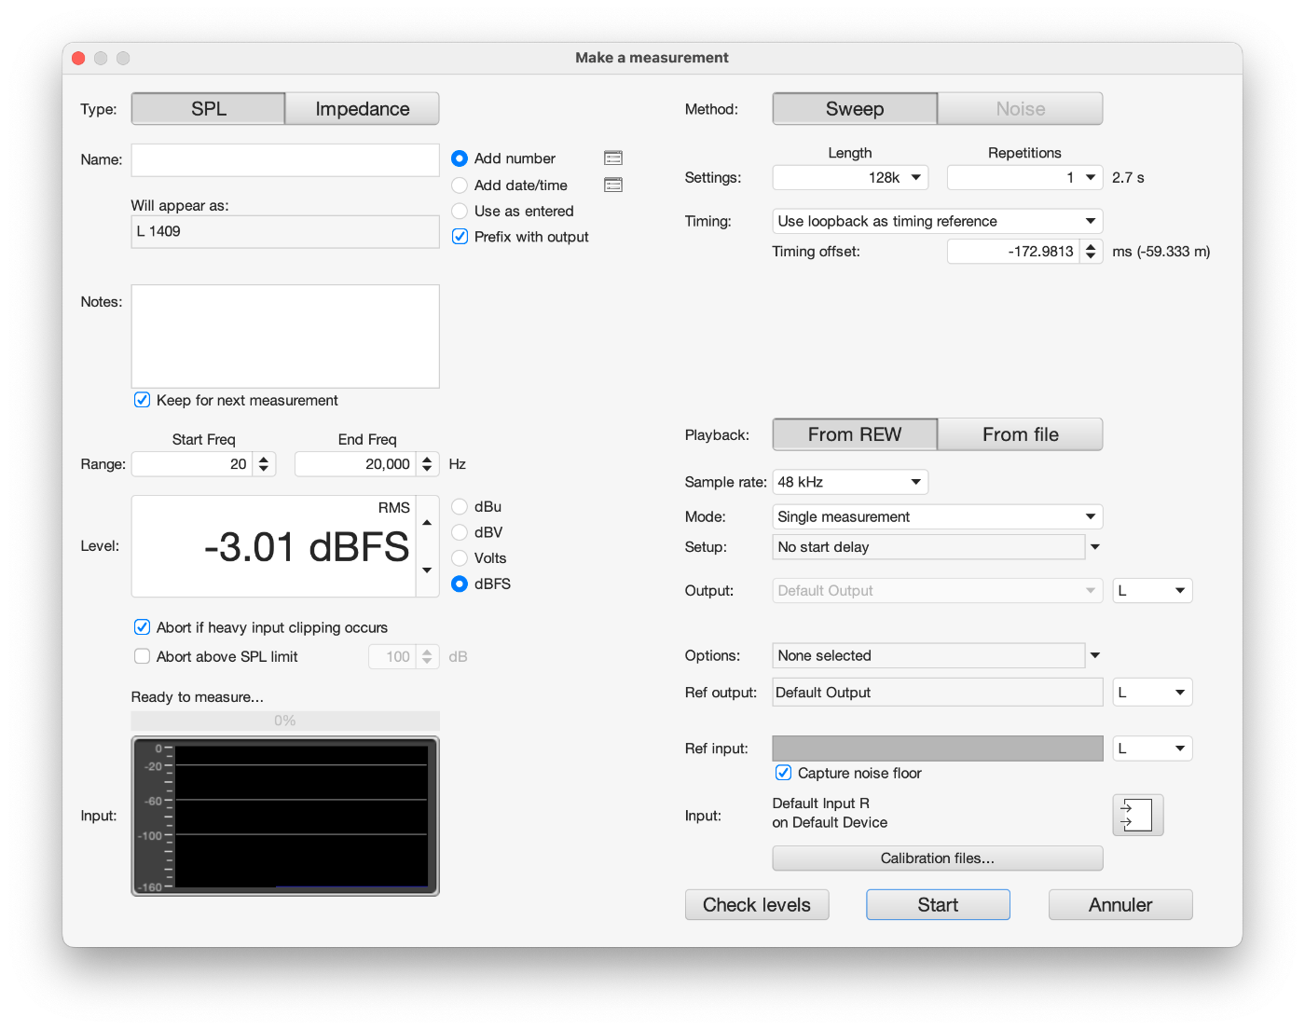This screenshot has width=1305, height=1030.
Task: Open the Sample rate dropdown
Action: (850, 482)
